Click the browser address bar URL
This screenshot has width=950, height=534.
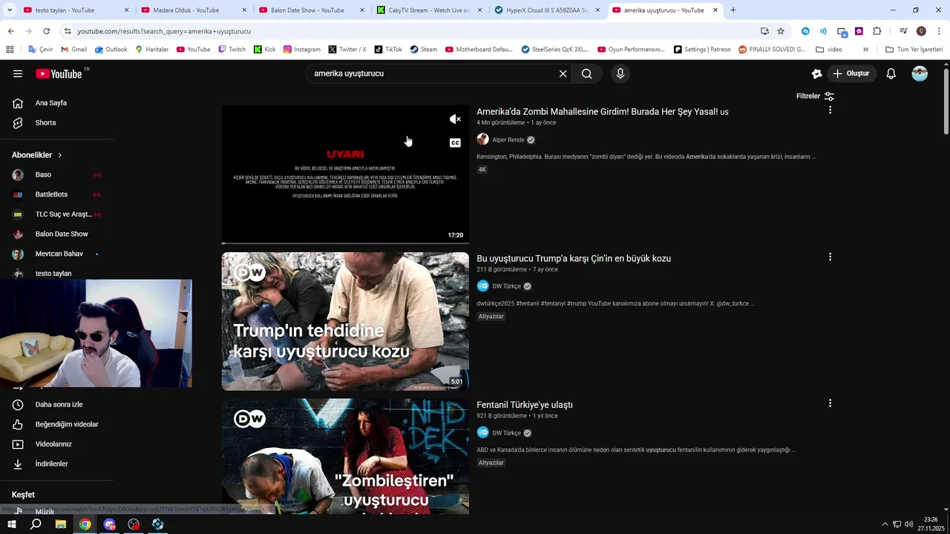tap(164, 31)
